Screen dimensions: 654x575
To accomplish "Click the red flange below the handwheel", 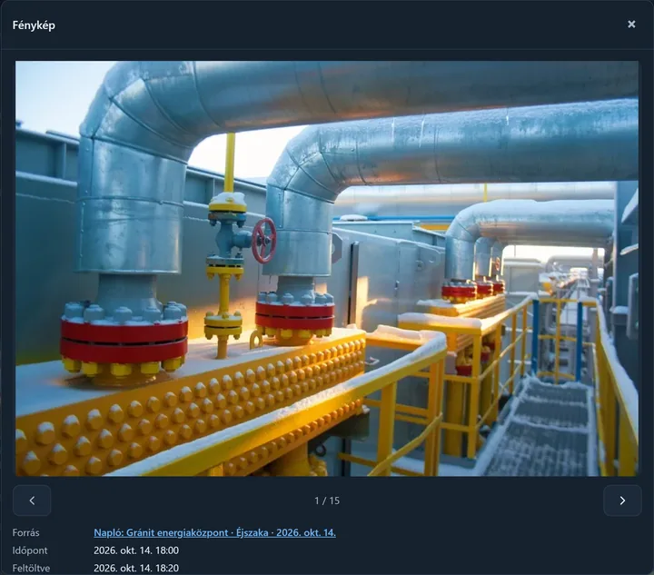I will [x=295, y=315].
